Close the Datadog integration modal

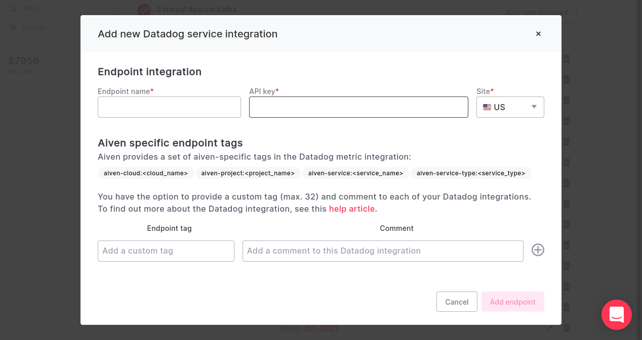[x=538, y=34]
